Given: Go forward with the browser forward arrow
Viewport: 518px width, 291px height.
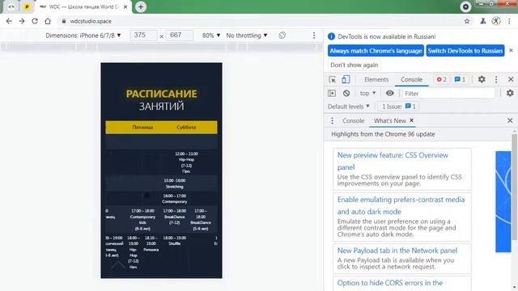Looking at the screenshot, I should click(x=22, y=21).
